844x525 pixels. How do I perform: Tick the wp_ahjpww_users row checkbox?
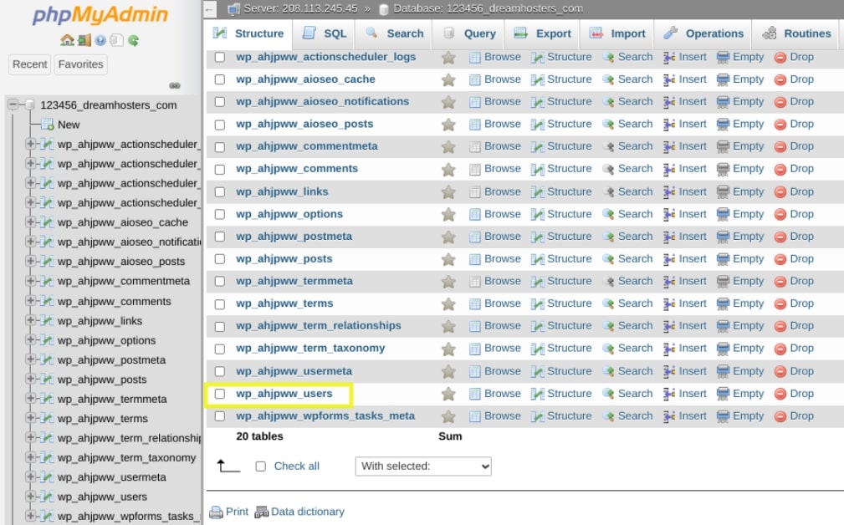[x=220, y=394]
